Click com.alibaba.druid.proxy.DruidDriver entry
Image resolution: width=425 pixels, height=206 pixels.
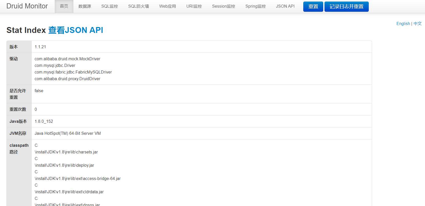(68, 79)
